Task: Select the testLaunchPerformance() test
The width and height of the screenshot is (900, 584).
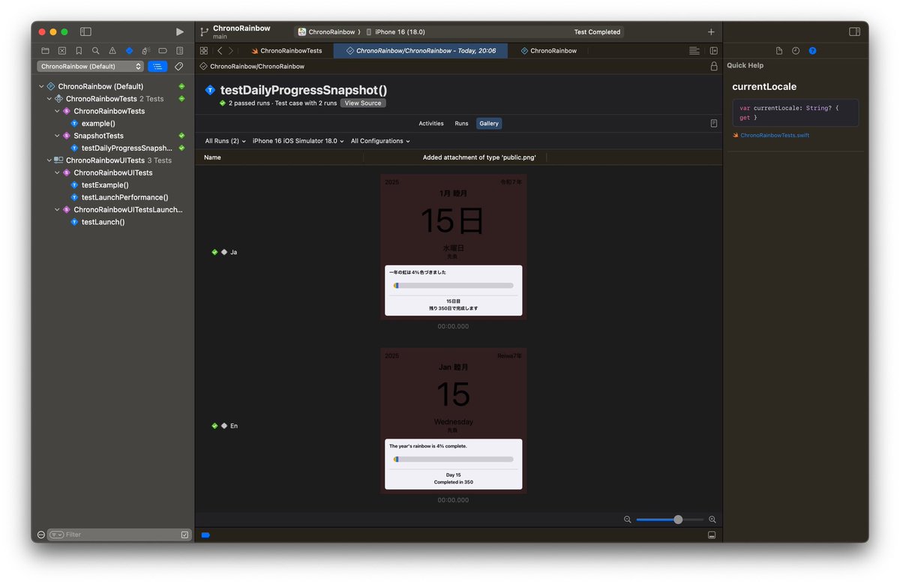Action: click(124, 197)
